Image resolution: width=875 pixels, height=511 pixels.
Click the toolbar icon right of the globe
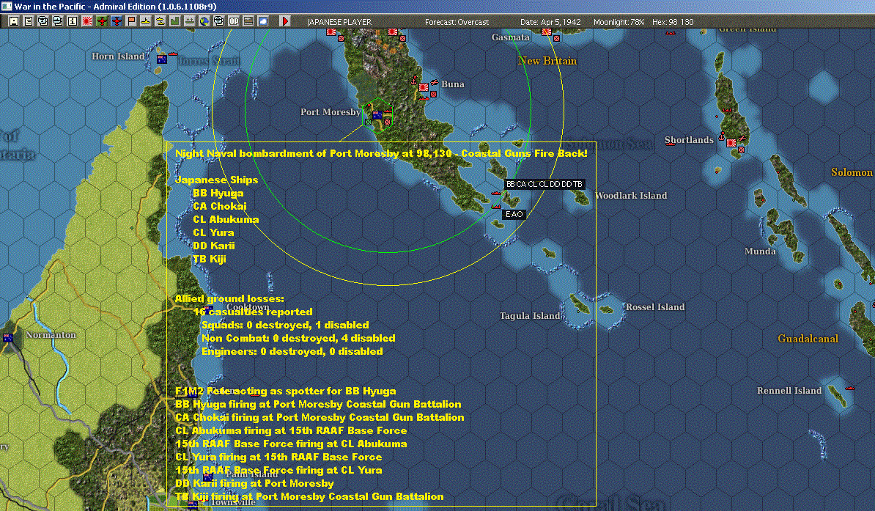tap(218, 21)
